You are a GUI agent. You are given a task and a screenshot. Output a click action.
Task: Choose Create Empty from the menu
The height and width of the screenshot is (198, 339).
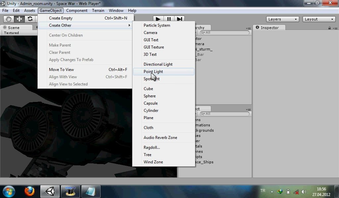point(85,18)
